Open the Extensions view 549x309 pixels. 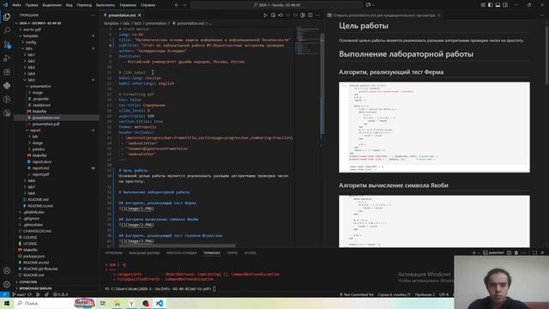7,72
